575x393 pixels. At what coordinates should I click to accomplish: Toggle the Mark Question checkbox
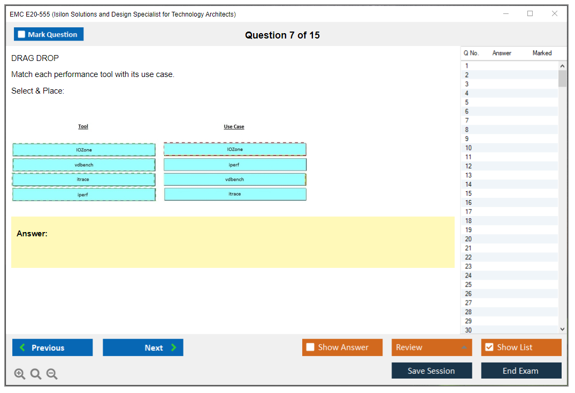tap(22, 34)
